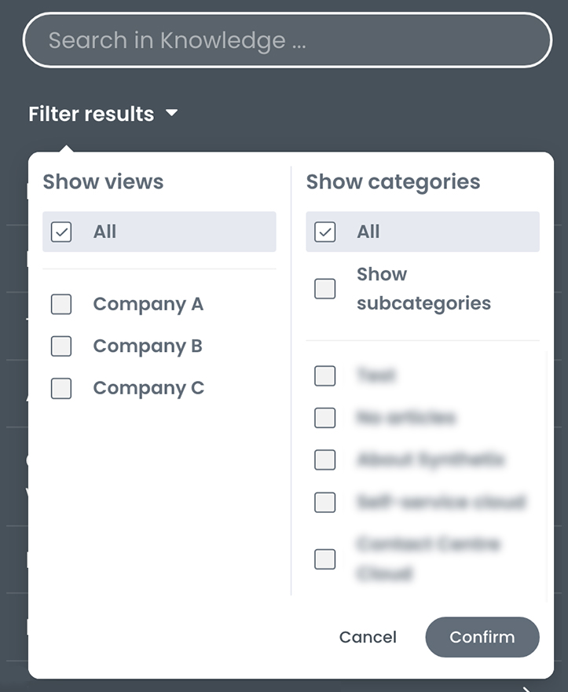Collapse the Filter results dropdown arrow
This screenshot has width=568, height=692.
172,113
